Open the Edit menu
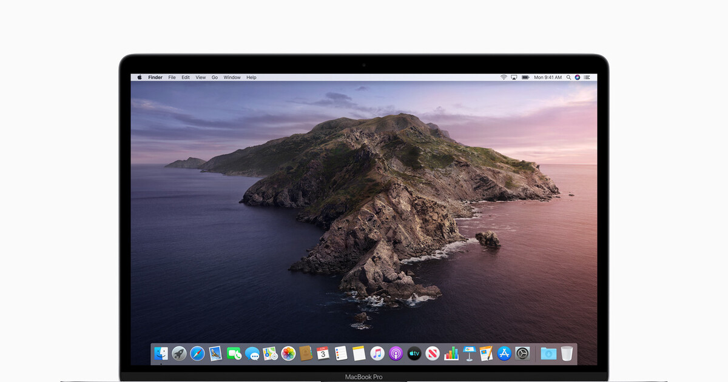The image size is (728, 382). pyautogui.click(x=186, y=78)
